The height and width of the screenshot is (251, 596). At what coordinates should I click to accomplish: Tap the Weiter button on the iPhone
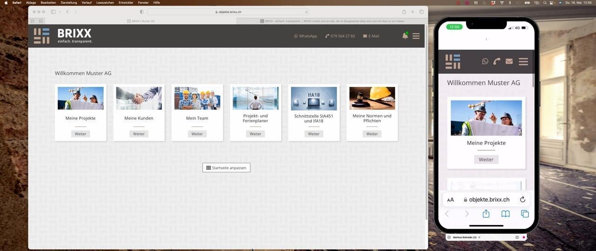(486, 159)
